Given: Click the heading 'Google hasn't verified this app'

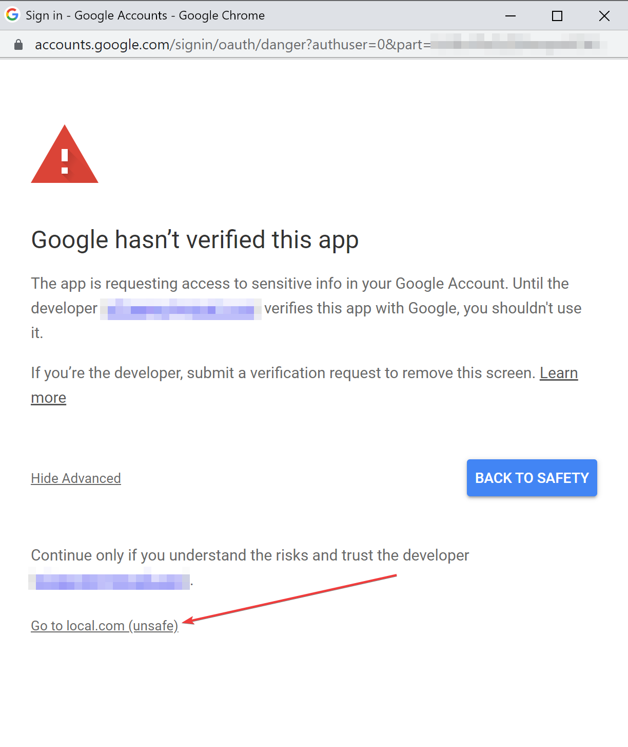Looking at the screenshot, I should (195, 240).
